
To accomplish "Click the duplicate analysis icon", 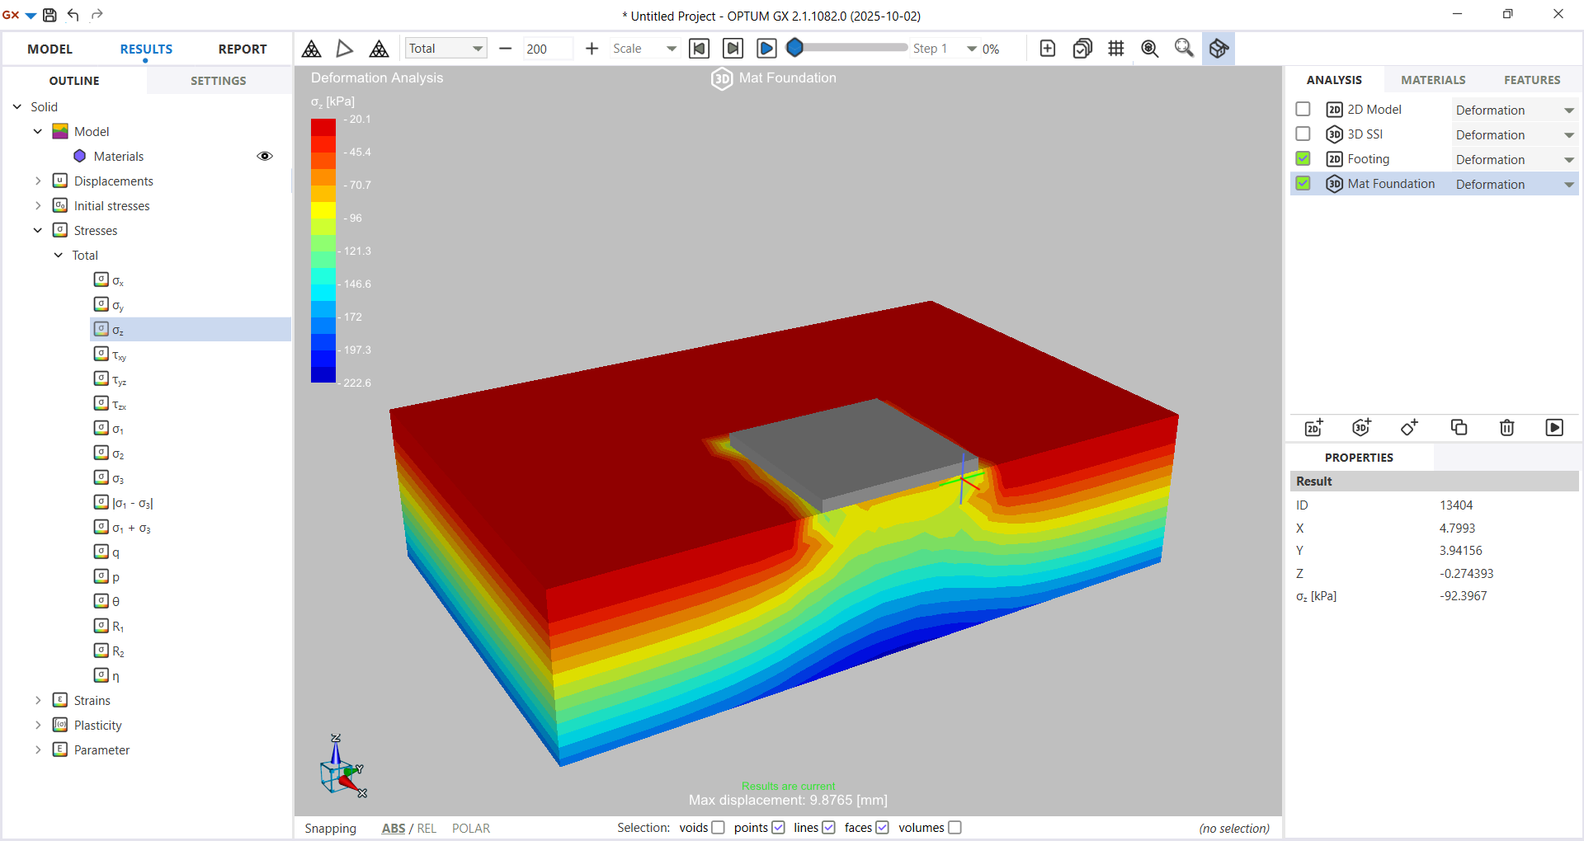I will (x=1459, y=427).
